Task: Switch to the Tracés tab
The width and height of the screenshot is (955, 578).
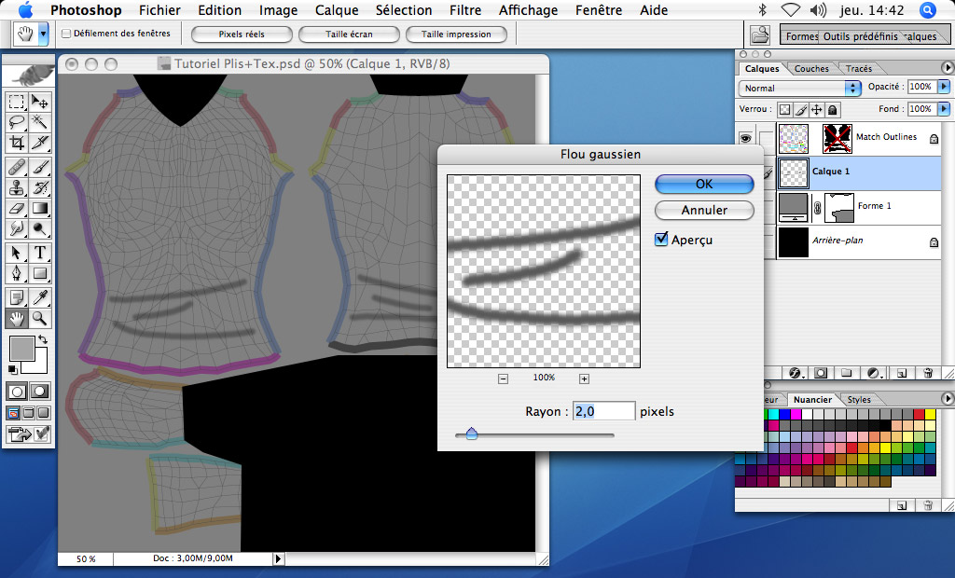Action: (x=859, y=69)
